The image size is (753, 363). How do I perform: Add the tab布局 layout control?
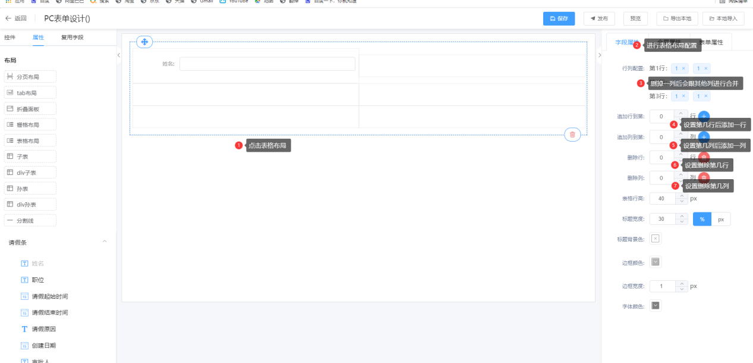click(30, 93)
